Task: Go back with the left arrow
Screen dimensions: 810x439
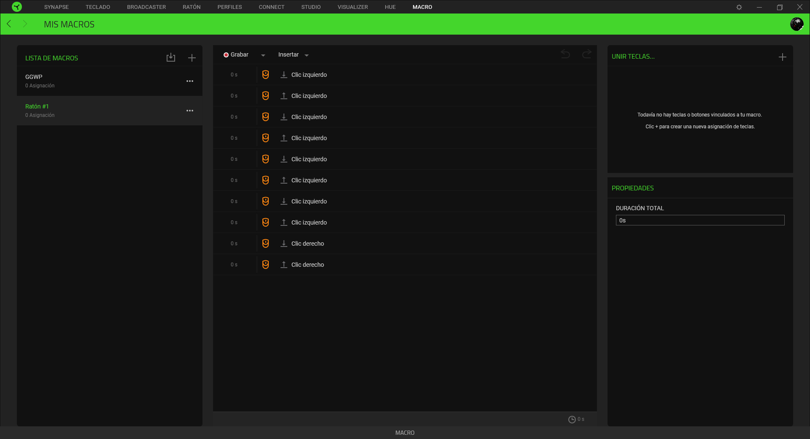Action: [9, 24]
